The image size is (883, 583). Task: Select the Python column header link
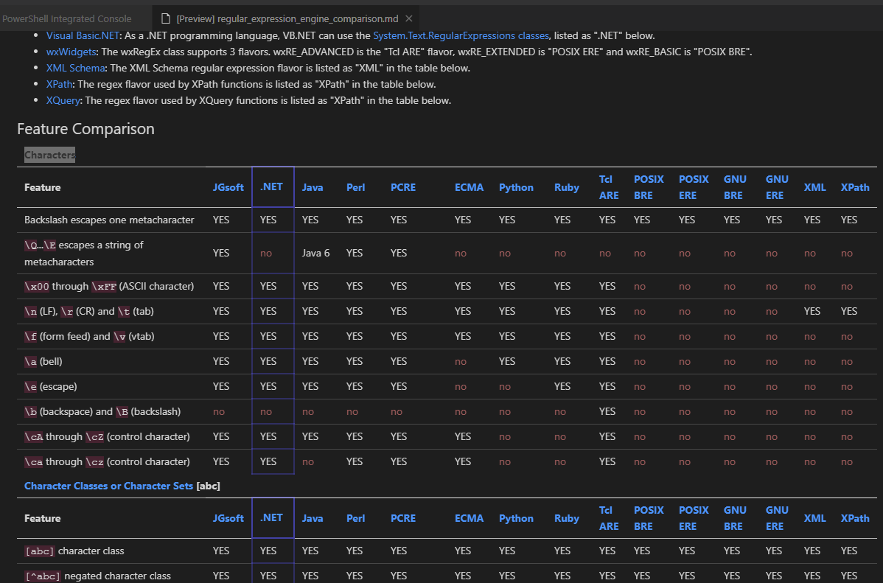click(516, 187)
